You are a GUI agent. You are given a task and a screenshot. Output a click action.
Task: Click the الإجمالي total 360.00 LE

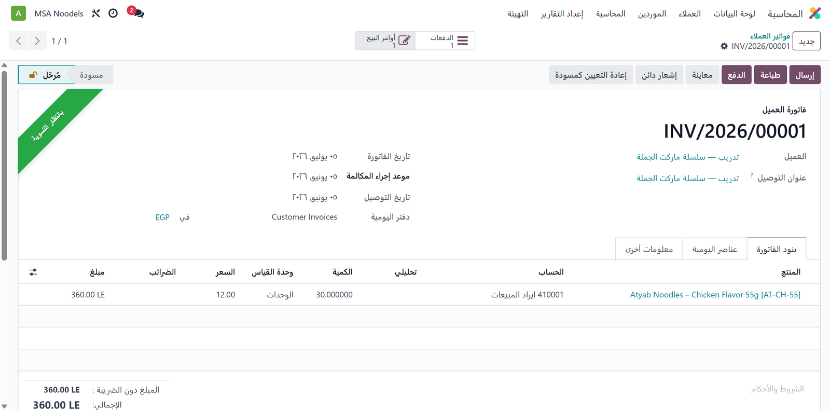(x=56, y=405)
